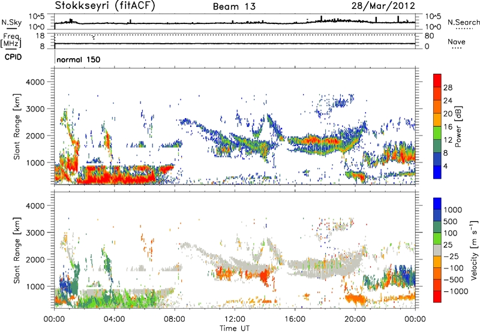The width and height of the screenshot is (480, 332).
Task: Click the -1000 label on Velocity colorbar
Action: [455, 291]
